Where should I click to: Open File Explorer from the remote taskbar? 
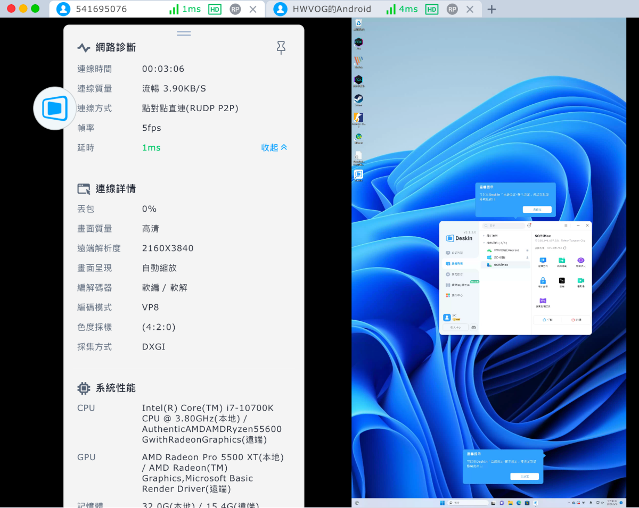[x=510, y=503]
